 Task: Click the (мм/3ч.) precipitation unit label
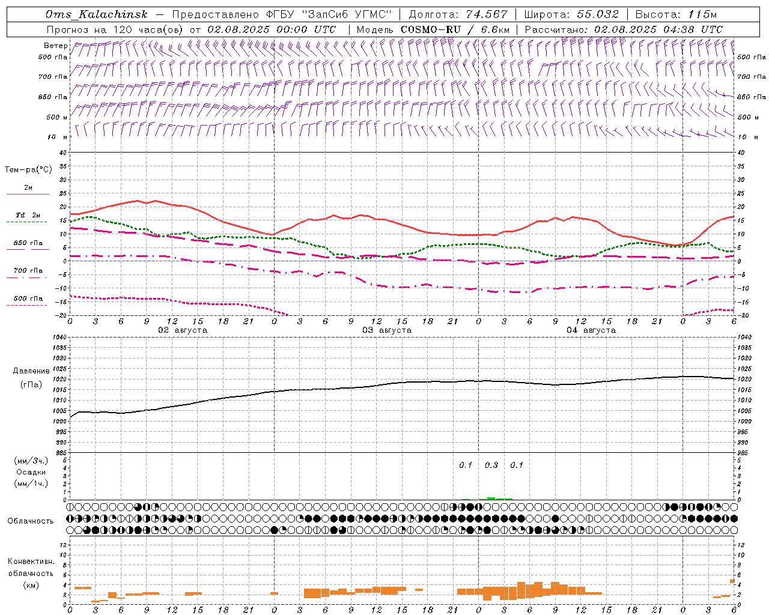click(x=31, y=461)
